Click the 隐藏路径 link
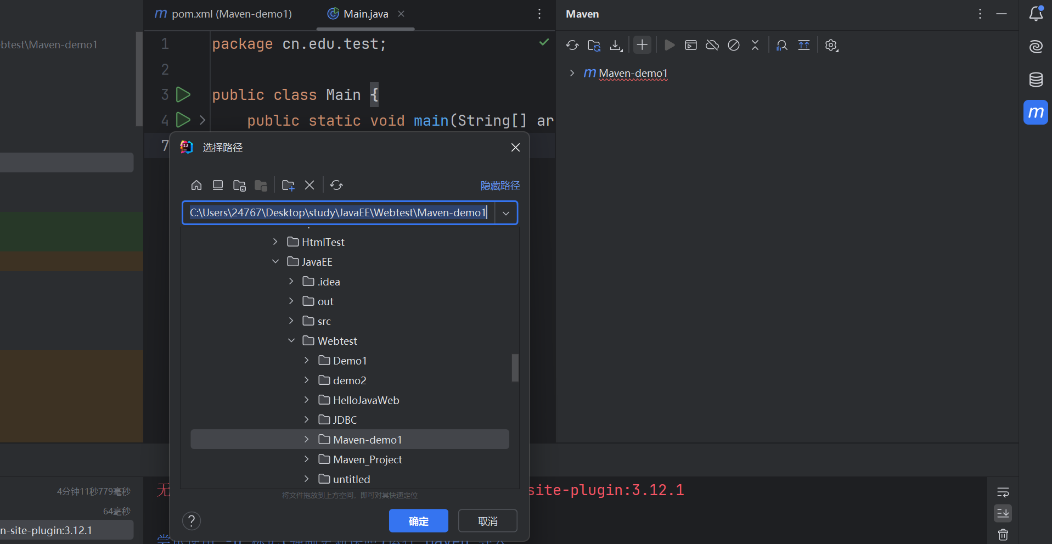 500,186
